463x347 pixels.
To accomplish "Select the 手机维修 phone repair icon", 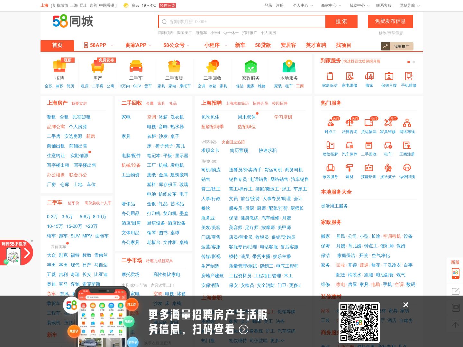I will click(409, 76).
